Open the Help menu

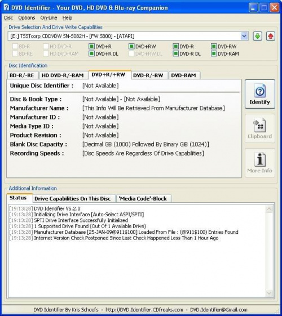[67, 17]
